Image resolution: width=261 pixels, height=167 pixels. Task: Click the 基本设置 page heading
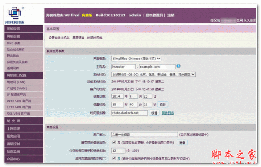[x=53, y=29]
